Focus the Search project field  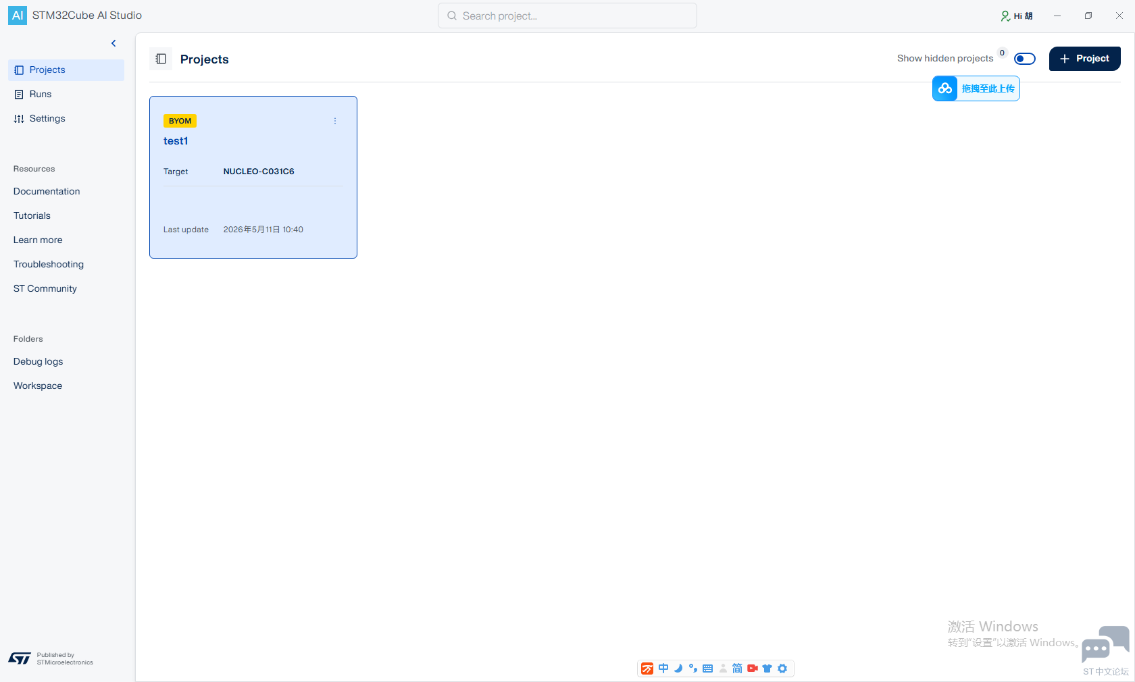(x=567, y=16)
